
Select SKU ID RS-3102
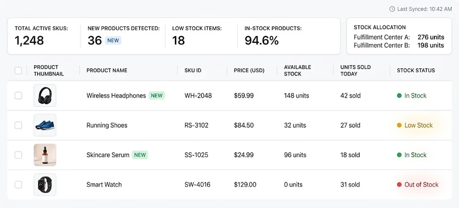point(196,125)
